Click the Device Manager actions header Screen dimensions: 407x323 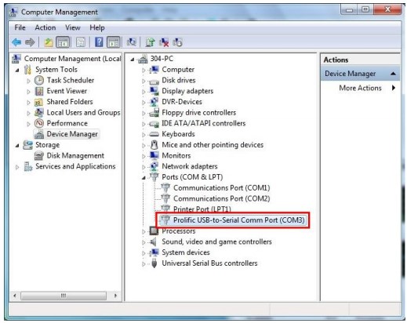(x=360, y=74)
